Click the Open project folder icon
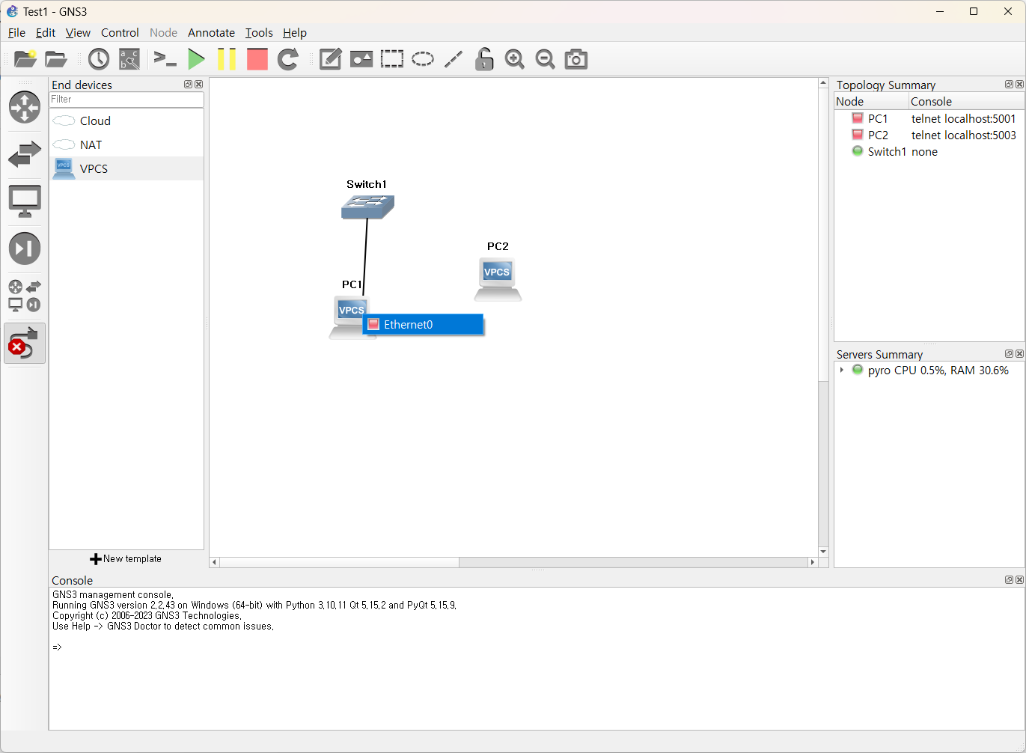This screenshot has width=1026, height=753. 56,59
